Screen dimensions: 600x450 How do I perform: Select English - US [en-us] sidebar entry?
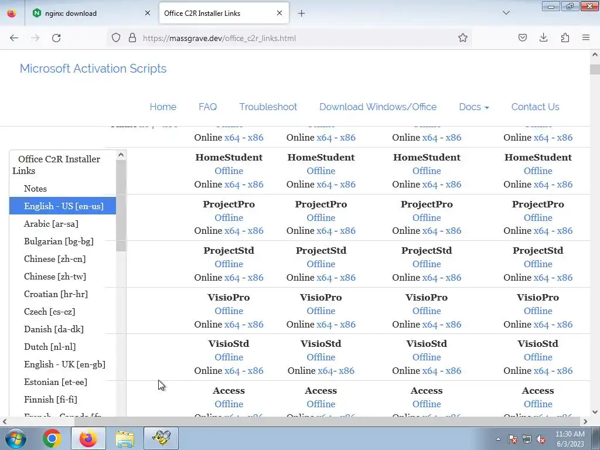[x=63, y=206]
